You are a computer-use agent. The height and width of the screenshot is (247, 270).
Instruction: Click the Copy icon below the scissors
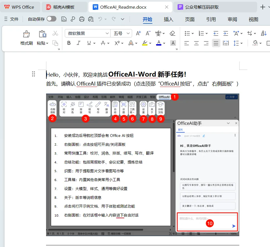[55, 43]
